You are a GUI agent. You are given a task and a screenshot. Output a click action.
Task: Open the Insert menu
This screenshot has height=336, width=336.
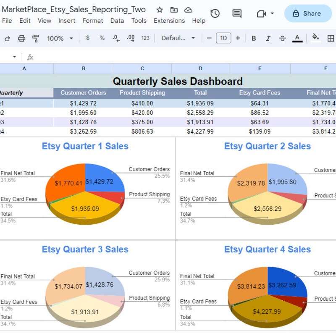[x=67, y=21]
